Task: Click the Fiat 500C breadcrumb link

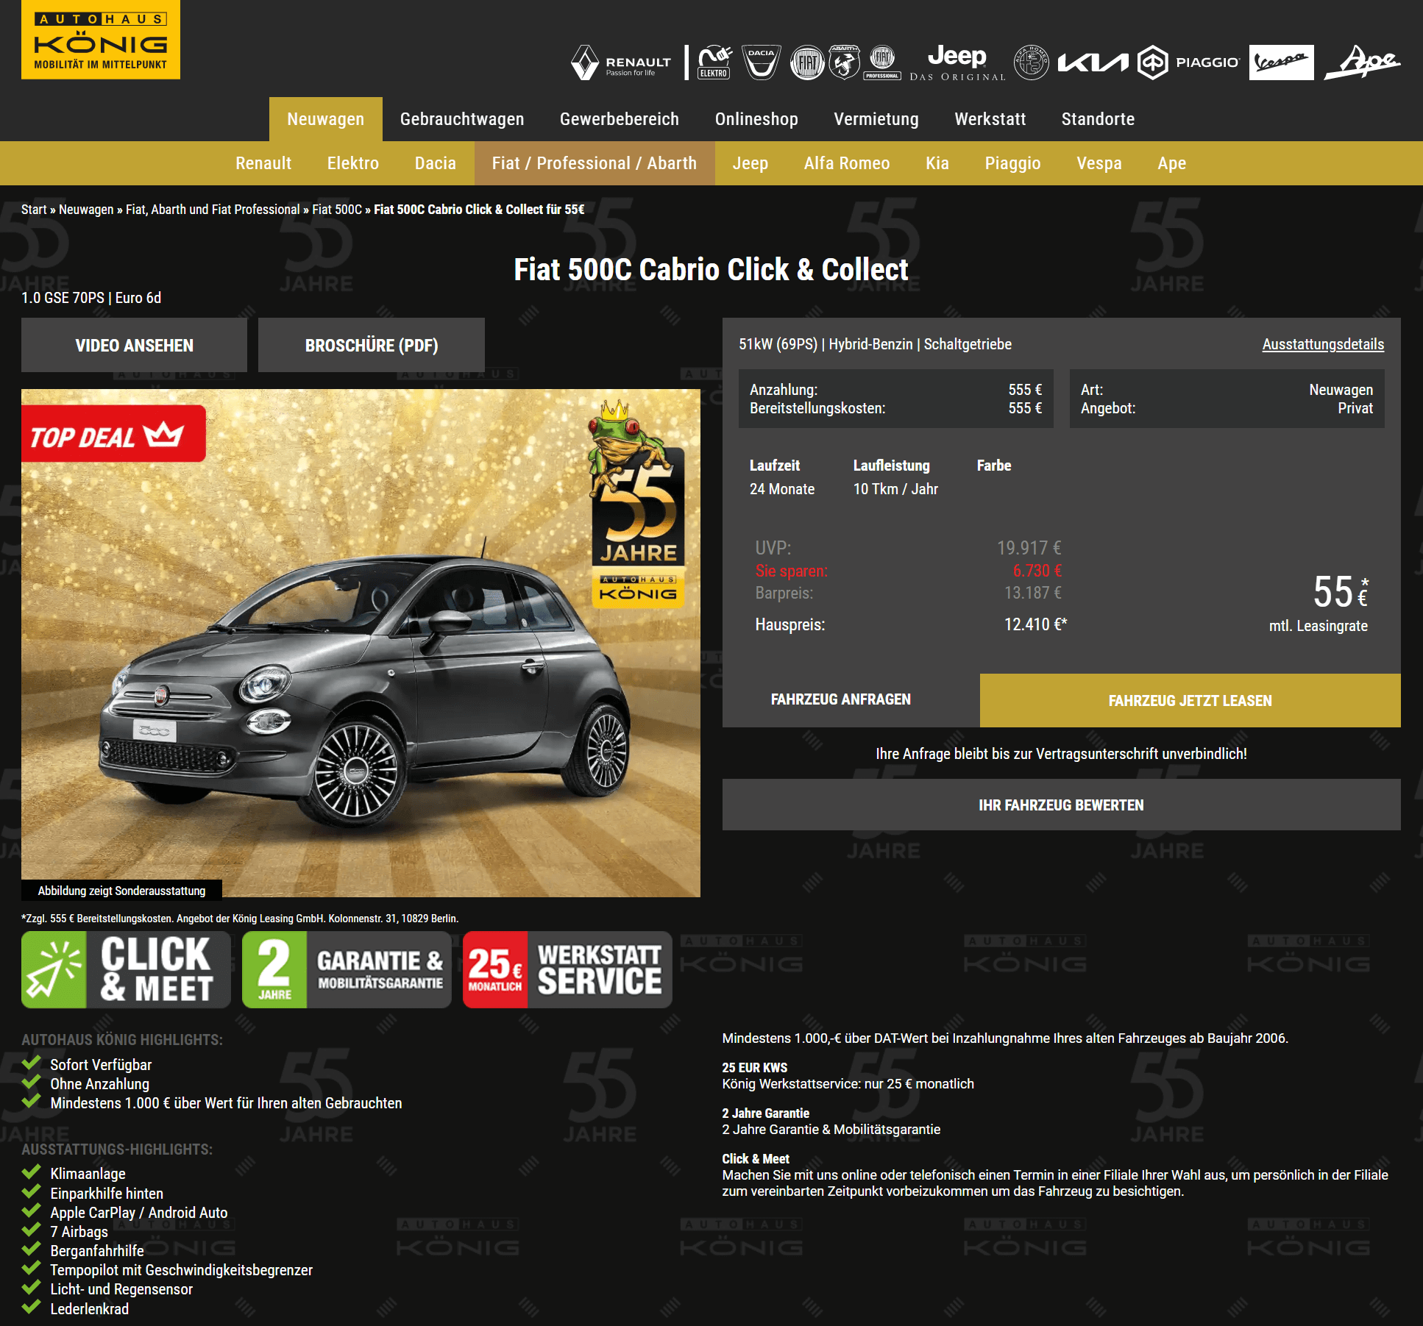Action: click(x=337, y=210)
